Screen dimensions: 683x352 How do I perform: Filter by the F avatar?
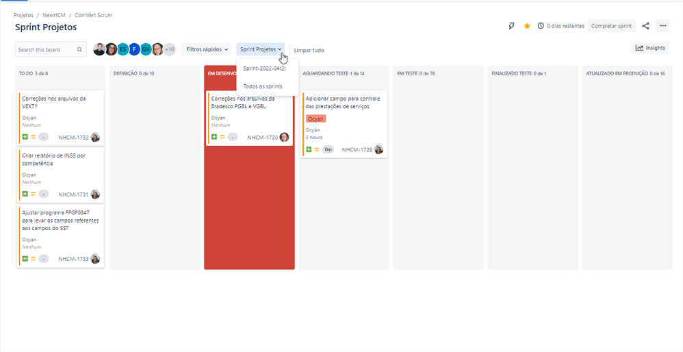point(134,49)
